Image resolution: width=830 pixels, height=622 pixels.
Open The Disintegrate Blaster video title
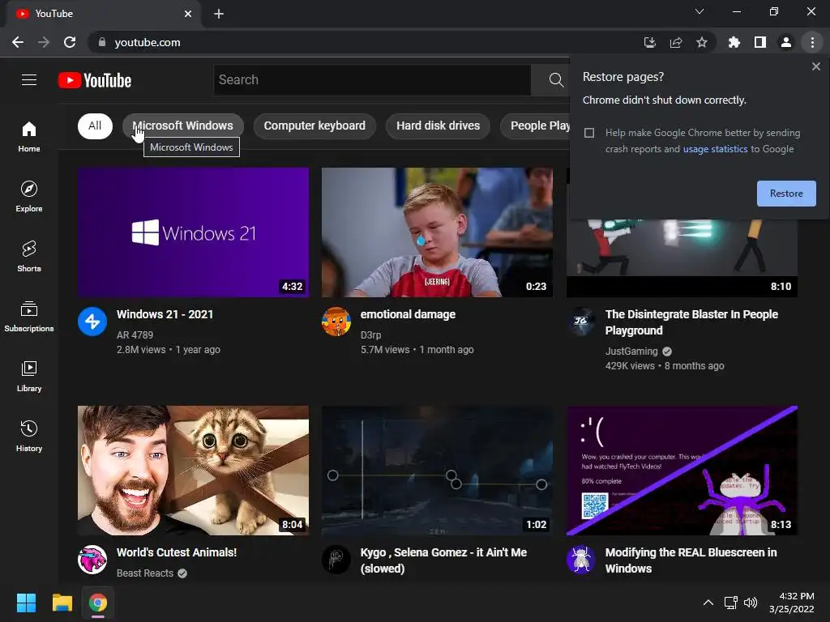(691, 322)
